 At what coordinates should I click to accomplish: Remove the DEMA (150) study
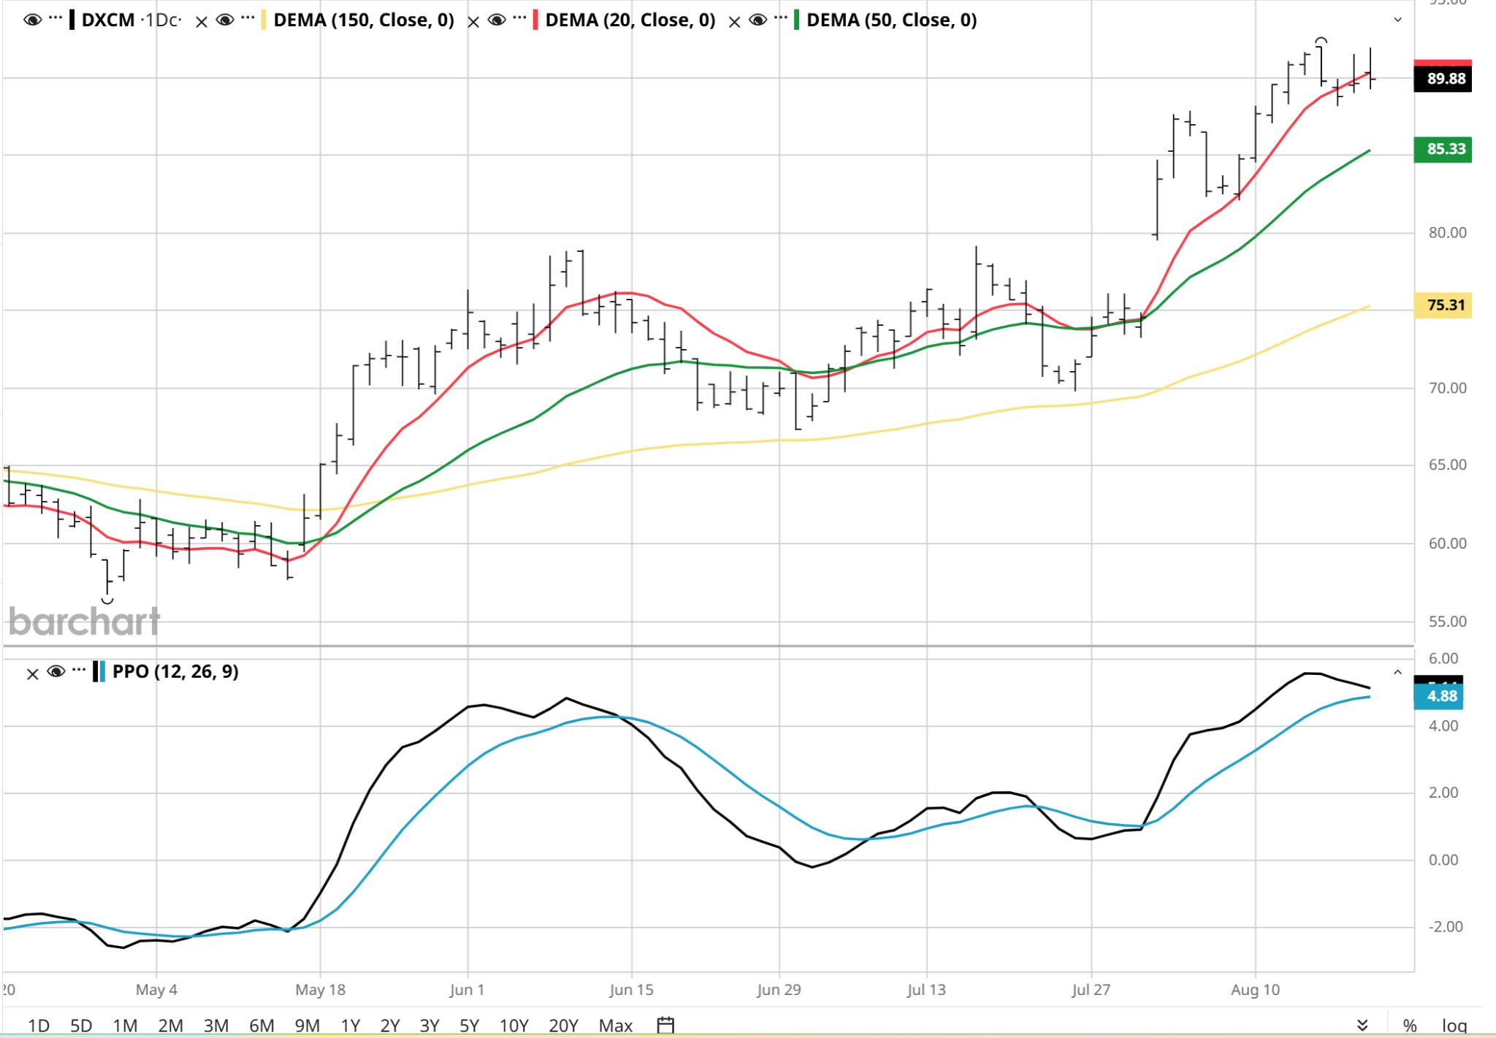point(202,22)
